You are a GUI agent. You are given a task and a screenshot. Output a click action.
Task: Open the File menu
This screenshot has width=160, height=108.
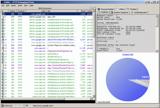click(3, 5)
